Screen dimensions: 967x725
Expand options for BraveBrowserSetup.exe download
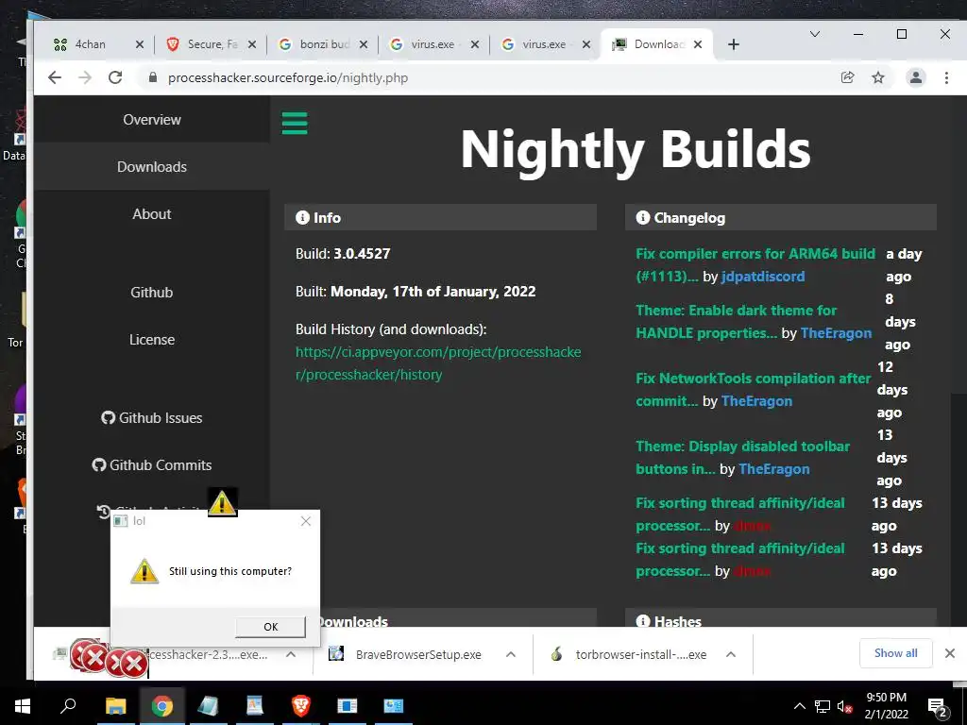point(511,654)
